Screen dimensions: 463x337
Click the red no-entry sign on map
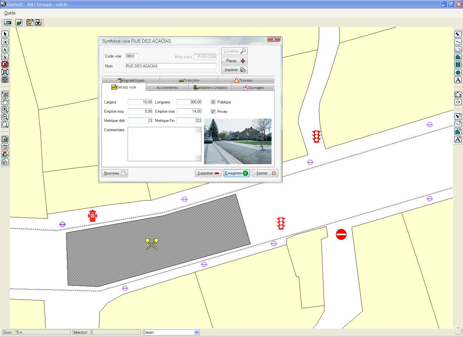[341, 234]
